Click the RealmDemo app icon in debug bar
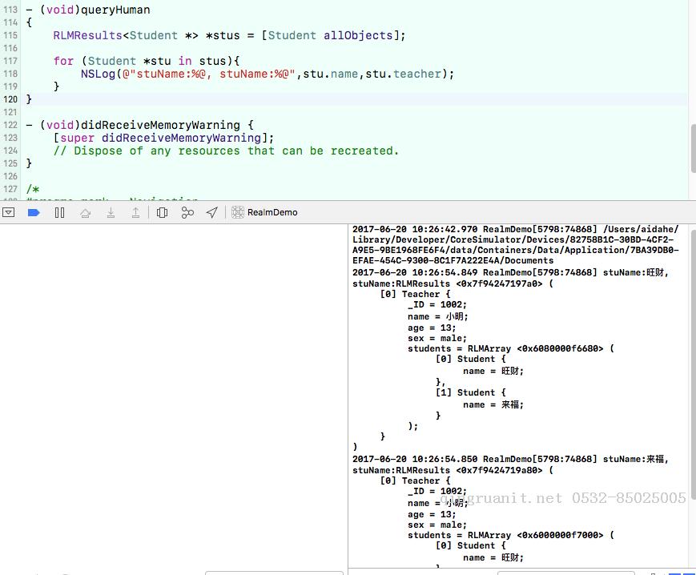 pos(238,212)
